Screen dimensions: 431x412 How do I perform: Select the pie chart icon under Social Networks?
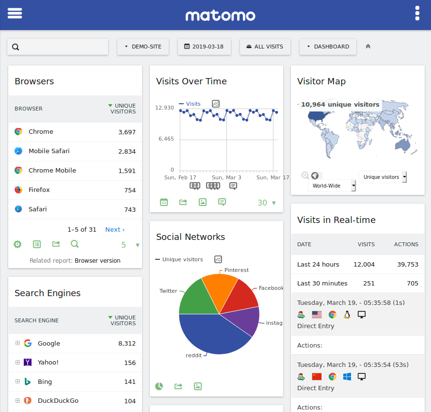click(x=159, y=386)
